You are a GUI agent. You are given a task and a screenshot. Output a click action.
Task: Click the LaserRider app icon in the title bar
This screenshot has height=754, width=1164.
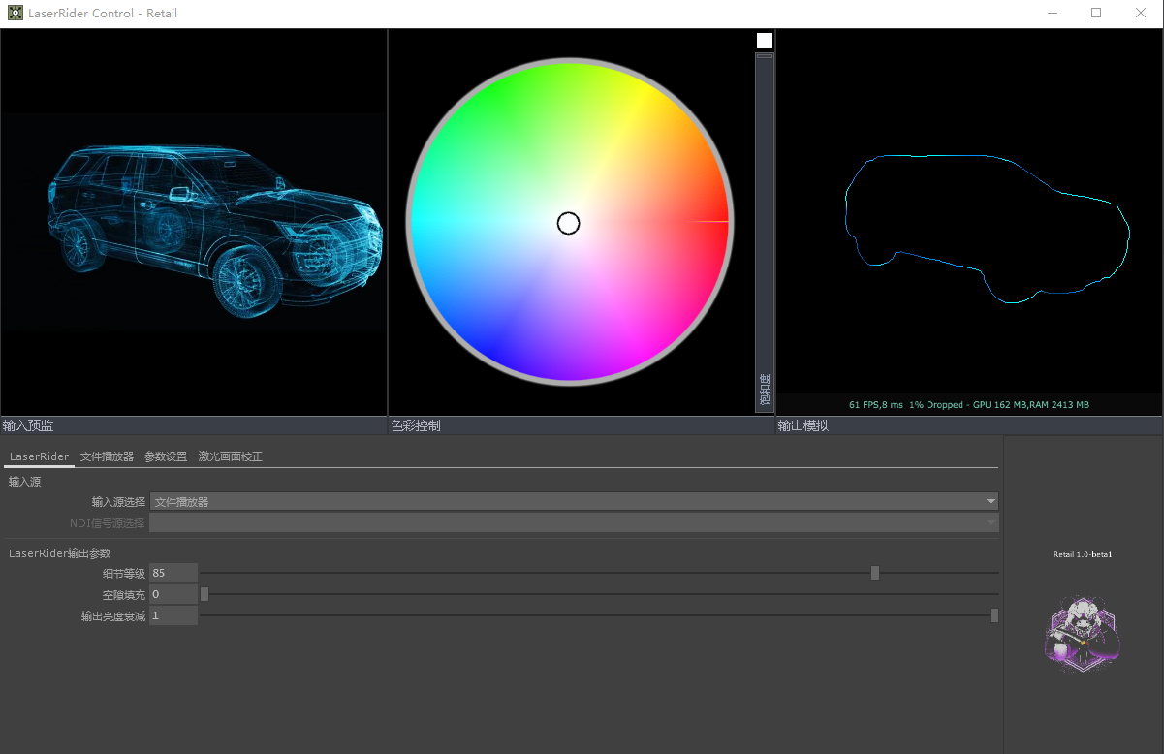(x=16, y=14)
